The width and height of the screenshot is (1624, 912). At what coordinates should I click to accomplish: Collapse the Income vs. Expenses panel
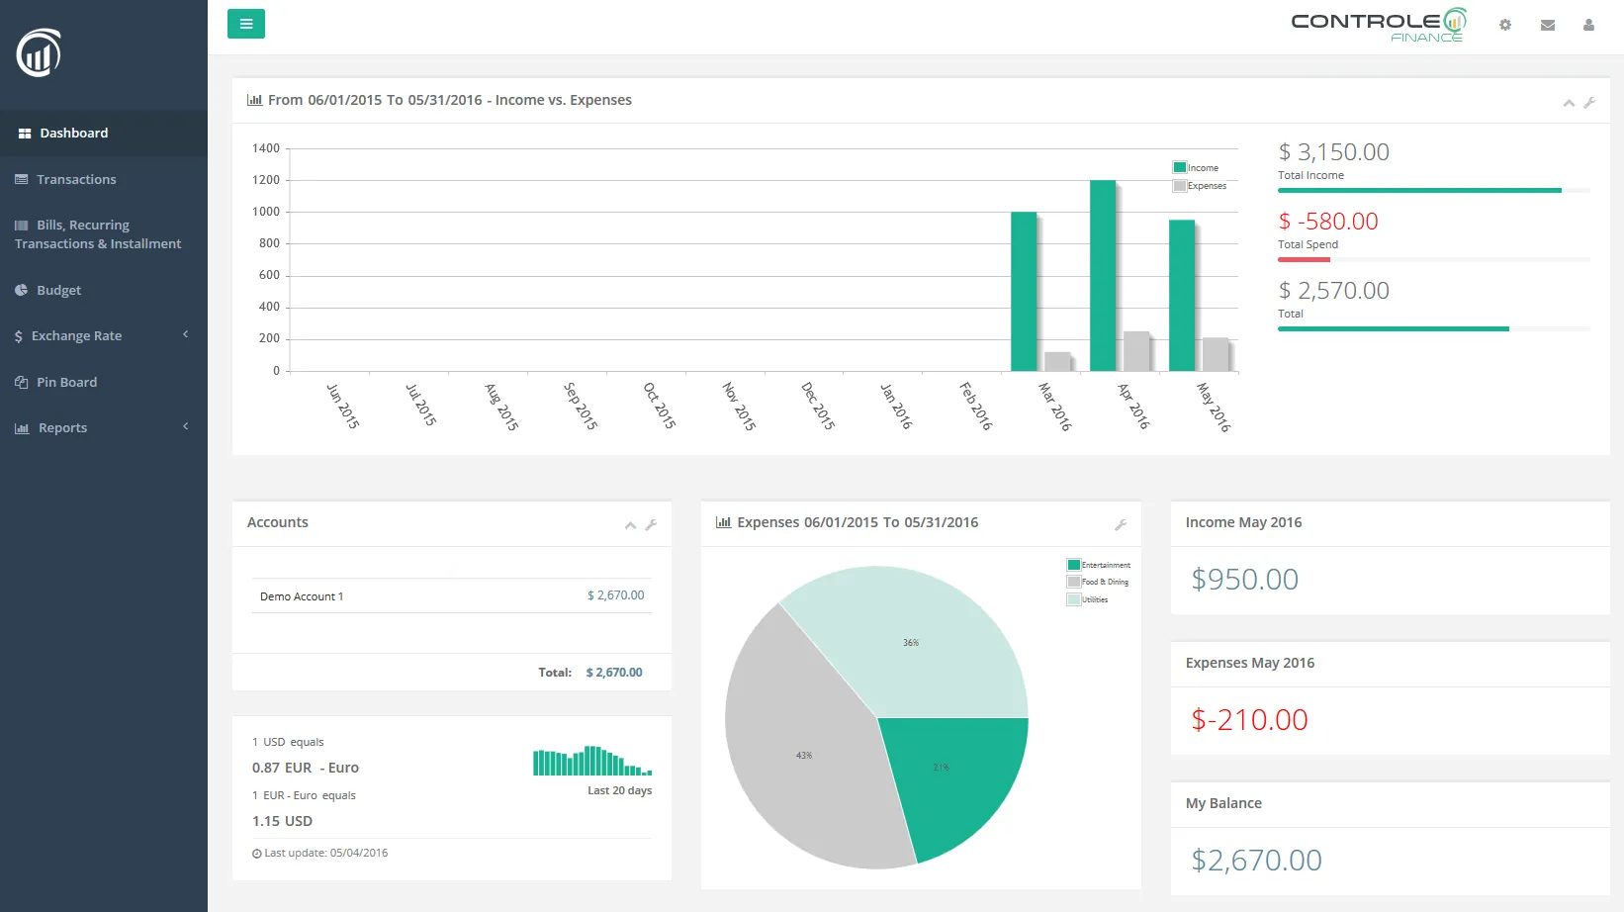pyautogui.click(x=1568, y=102)
